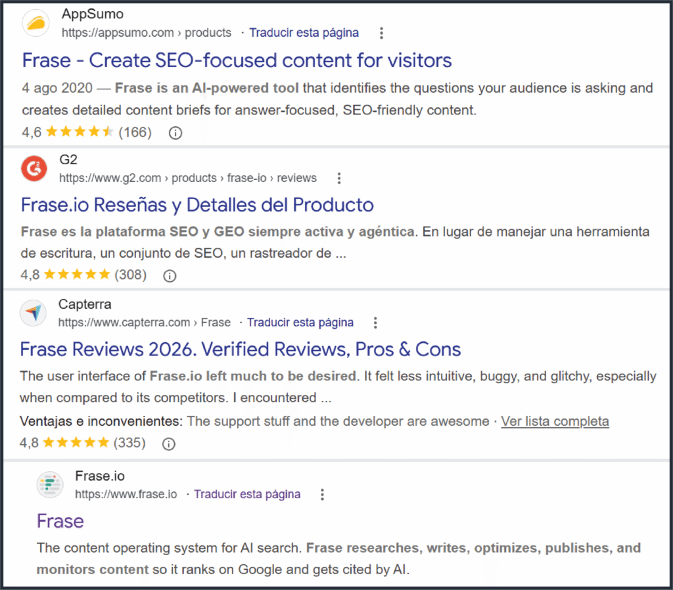673x590 pixels.
Task: Click 'Traducir esta página' for Capterra result
Action: 300,322
